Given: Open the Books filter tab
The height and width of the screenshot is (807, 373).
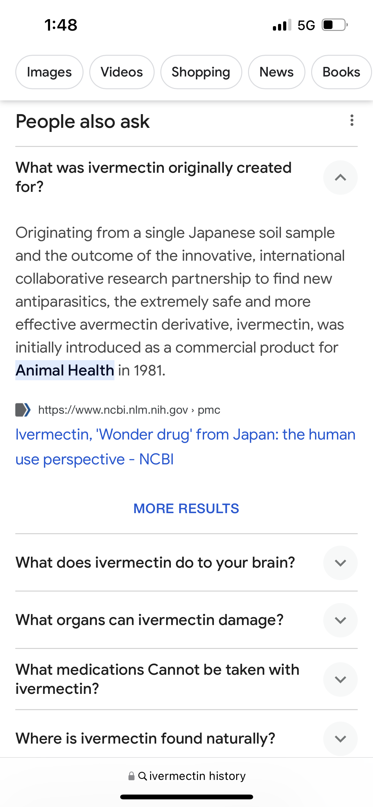Looking at the screenshot, I should coord(341,72).
